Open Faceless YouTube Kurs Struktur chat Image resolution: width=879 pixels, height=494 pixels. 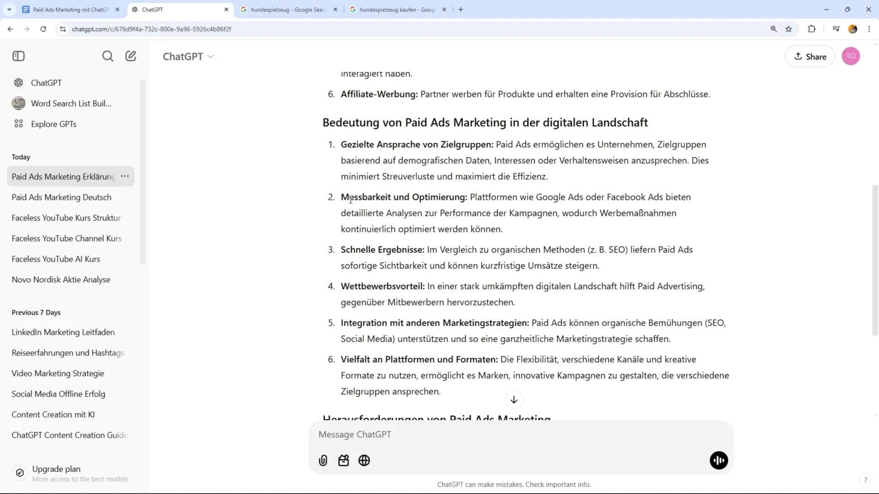[71, 218]
